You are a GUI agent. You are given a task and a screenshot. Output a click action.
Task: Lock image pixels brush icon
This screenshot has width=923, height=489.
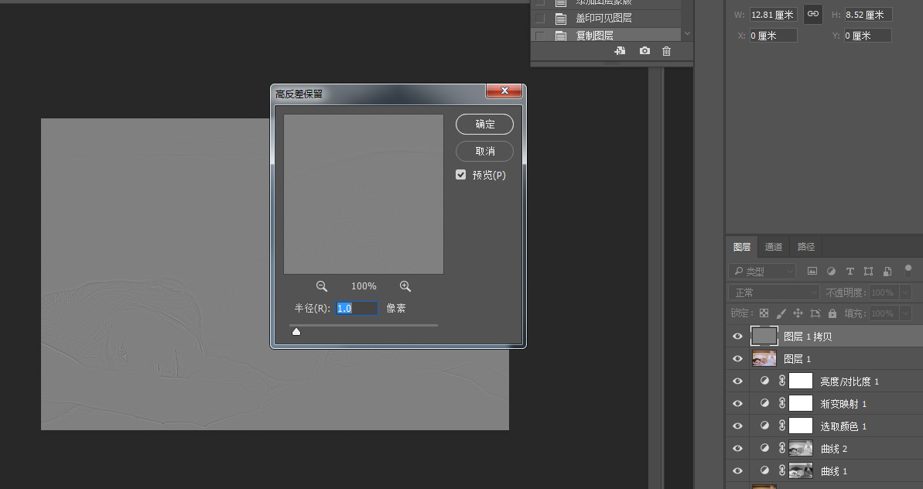click(781, 313)
